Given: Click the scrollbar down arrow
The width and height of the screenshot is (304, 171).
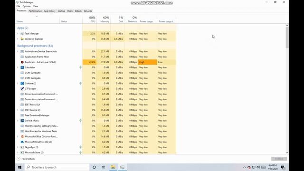Looking at the screenshot, I should (x=287, y=153).
